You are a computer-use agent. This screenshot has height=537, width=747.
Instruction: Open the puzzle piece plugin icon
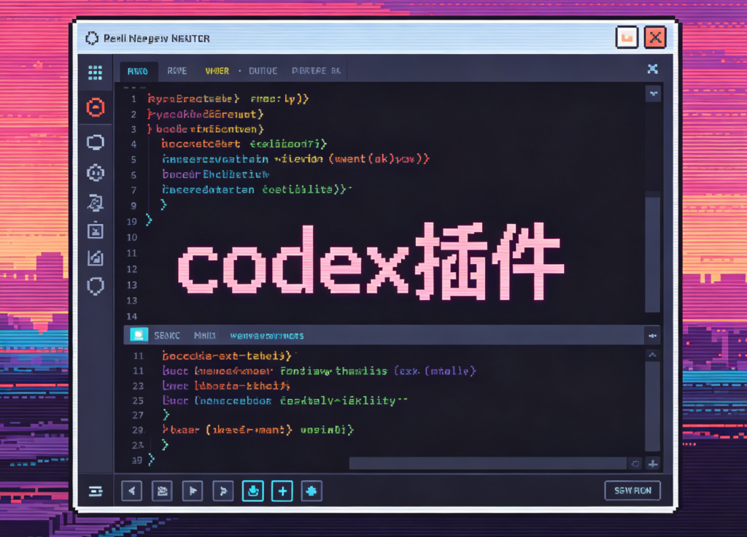311,491
